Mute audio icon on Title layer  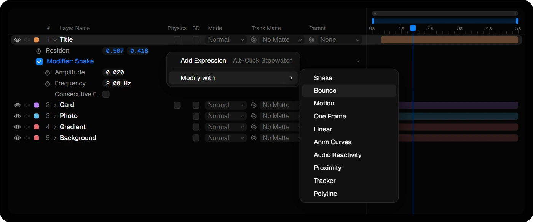coord(27,40)
